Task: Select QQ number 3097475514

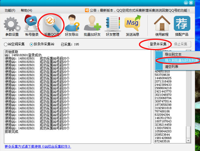Action: [163, 101]
